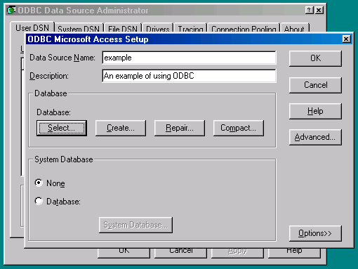Select the Database radio button under System Database
The height and width of the screenshot is (269, 358).
point(39,201)
